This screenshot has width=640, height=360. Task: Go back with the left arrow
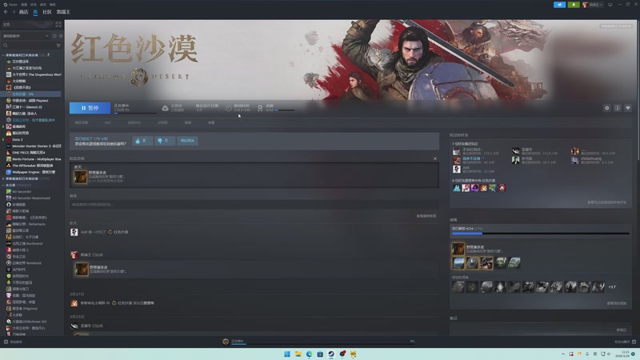[x=6, y=12]
